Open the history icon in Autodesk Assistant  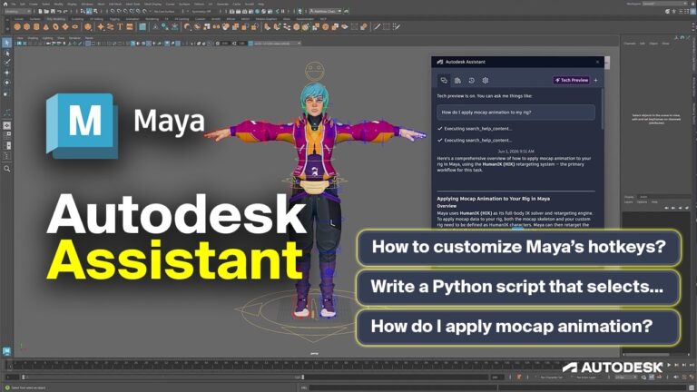472,81
